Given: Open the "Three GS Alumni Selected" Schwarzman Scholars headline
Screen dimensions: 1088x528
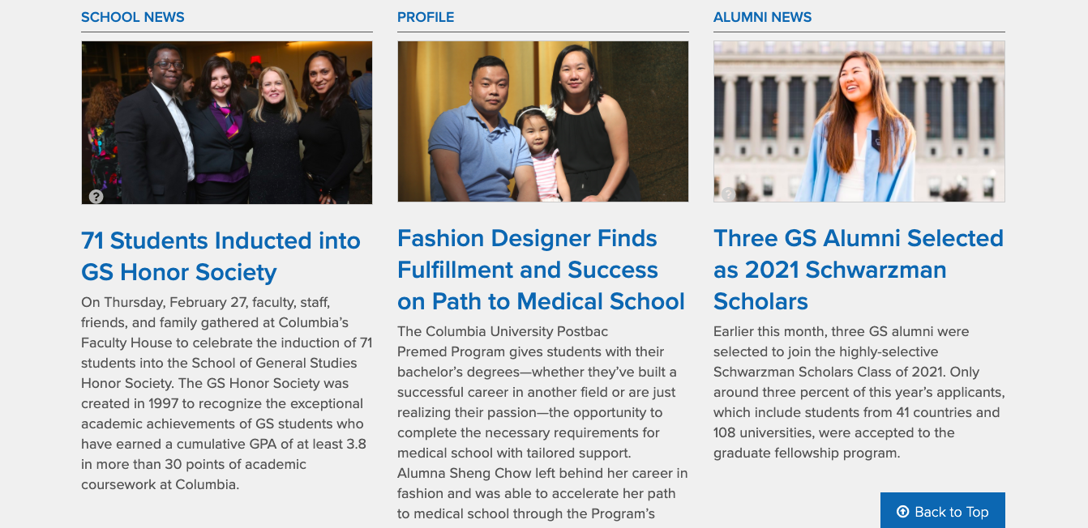Looking at the screenshot, I should (x=858, y=270).
